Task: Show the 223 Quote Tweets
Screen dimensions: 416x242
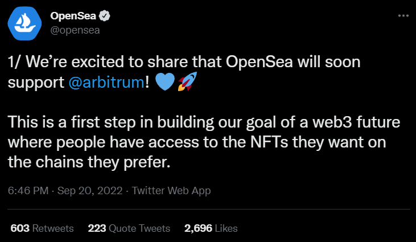Action: (x=129, y=228)
